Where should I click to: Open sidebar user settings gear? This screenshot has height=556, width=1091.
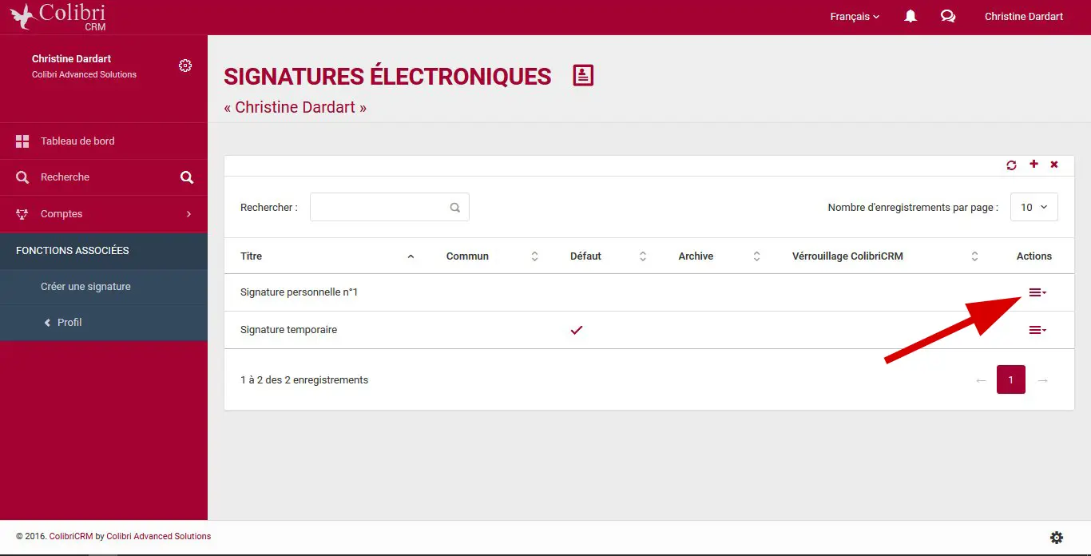pos(185,66)
